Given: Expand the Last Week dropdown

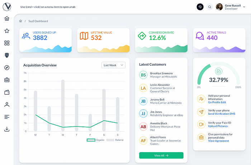Looking at the screenshot, I should [113, 65].
